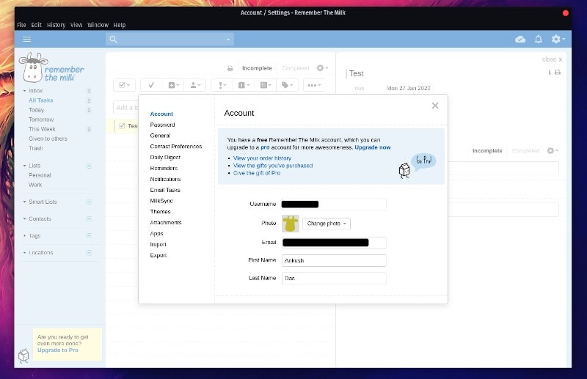Click View your order history link
The image size is (587, 379).
pyautogui.click(x=262, y=158)
